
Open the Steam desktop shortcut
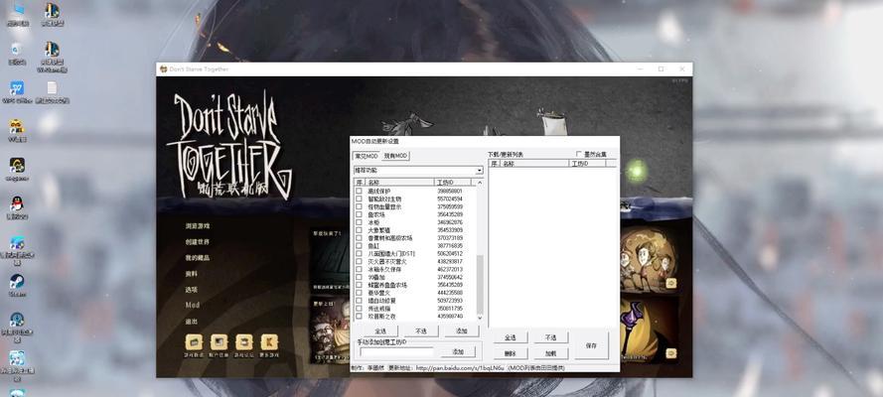[17, 282]
